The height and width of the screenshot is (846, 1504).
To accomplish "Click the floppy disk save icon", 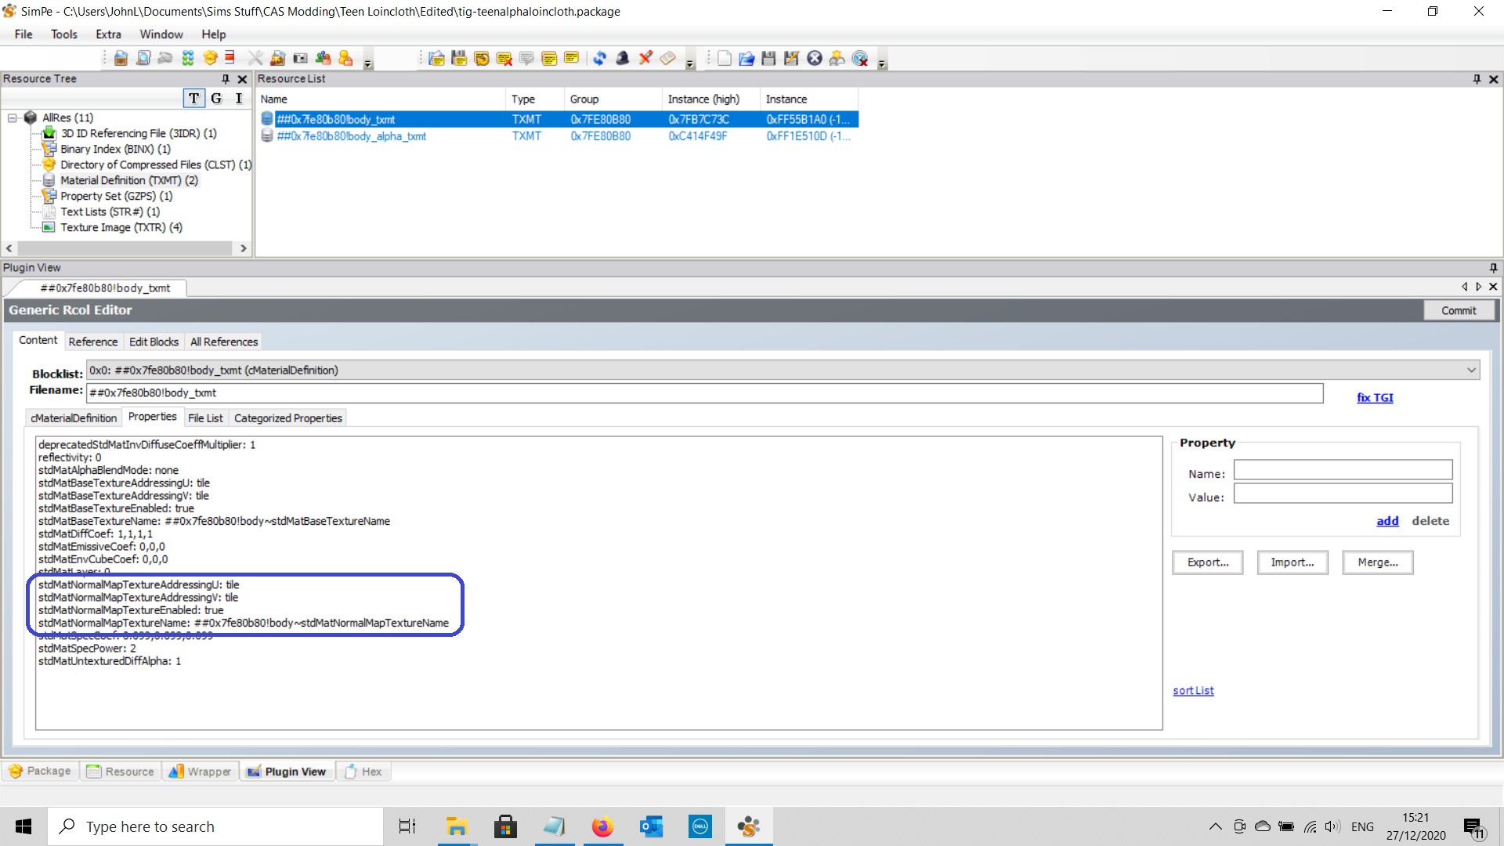I will point(768,58).
